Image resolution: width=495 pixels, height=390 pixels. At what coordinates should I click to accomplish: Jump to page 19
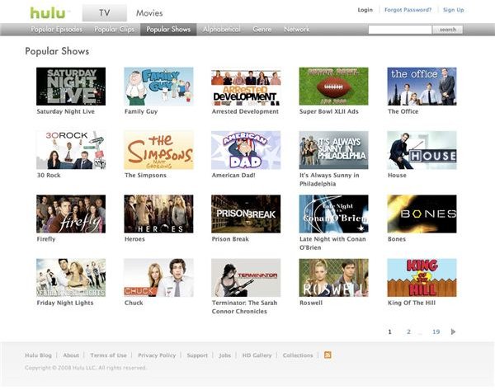click(x=436, y=331)
